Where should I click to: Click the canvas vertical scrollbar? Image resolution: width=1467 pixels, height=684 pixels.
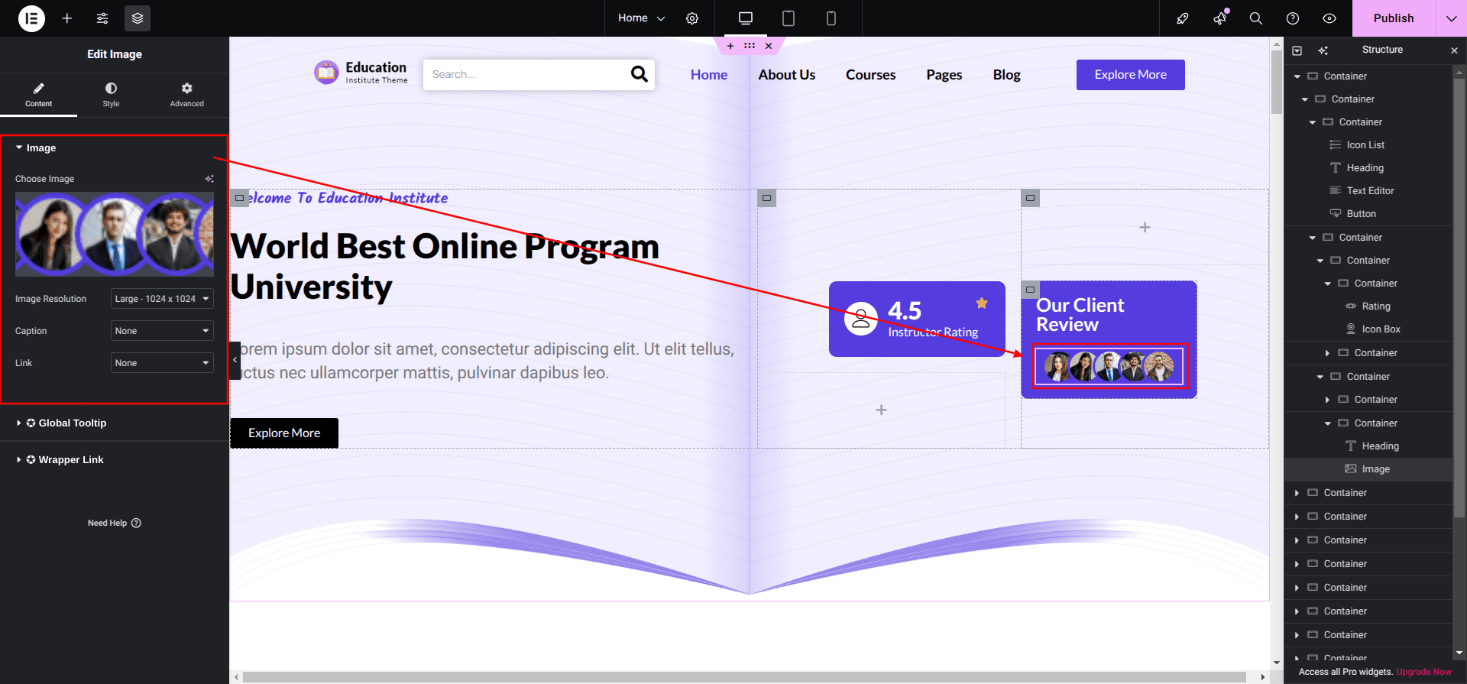coord(1277,83)
